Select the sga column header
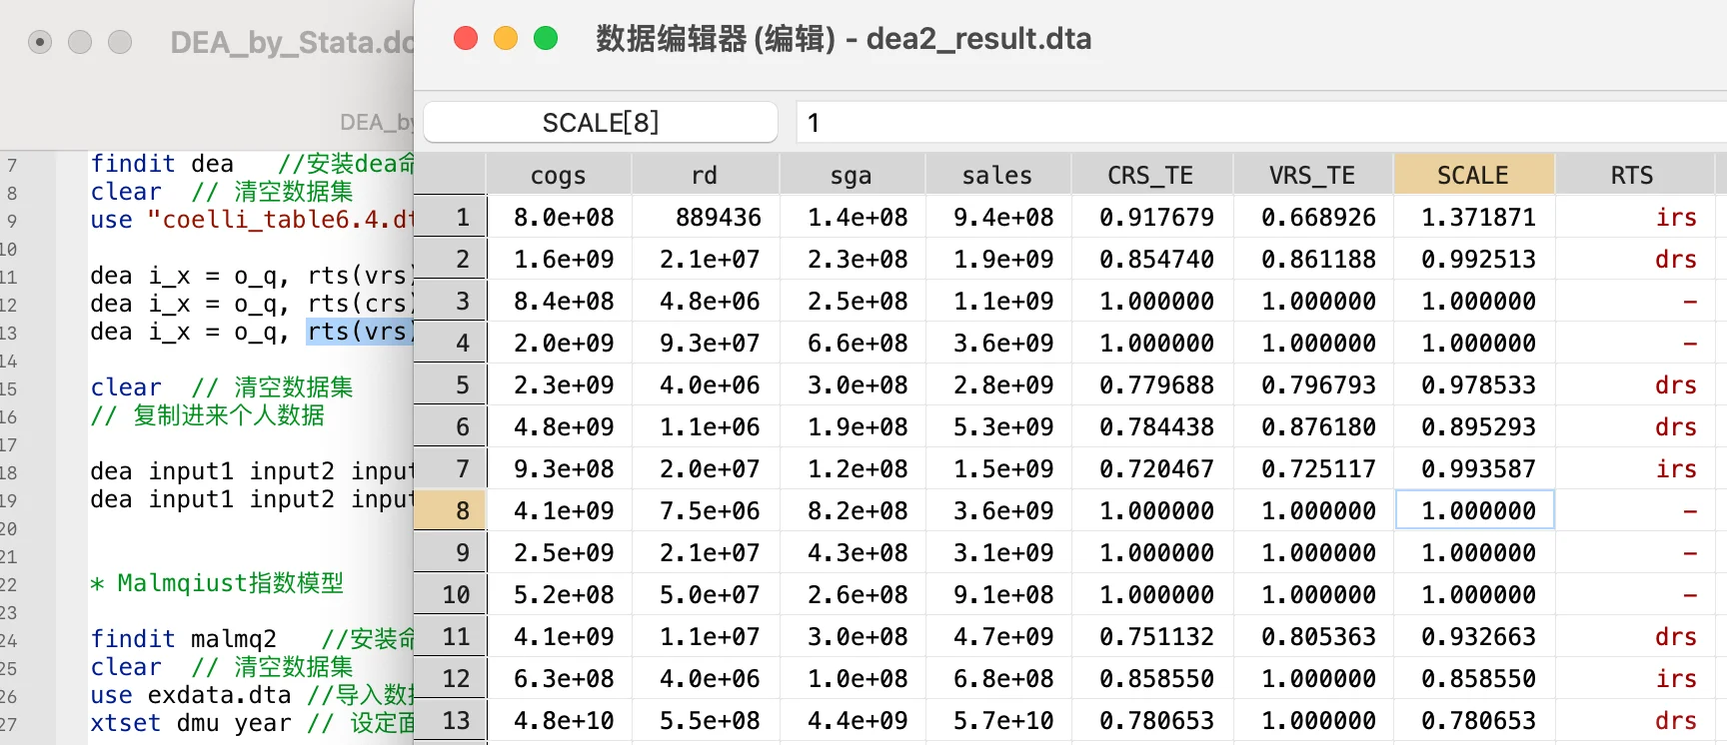The image size is (1727, 745). click(851, 175)
